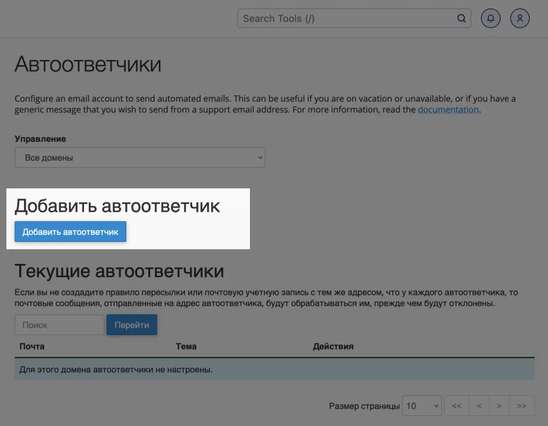This screenshot has height=426, width=548.
Task: Go to previous page with < button
Action: pyautogui.click(x=479, y=406)
